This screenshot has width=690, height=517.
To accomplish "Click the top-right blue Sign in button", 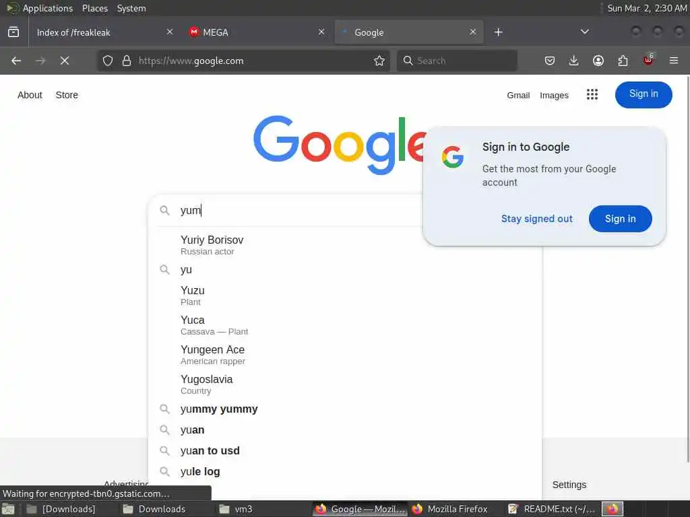I will pos(644,94).
